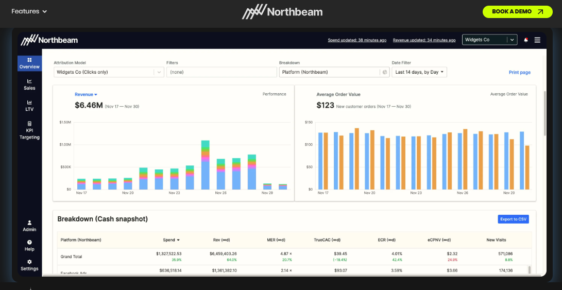This screenshot has height=290, width=562.
Task: Open the Sales chart icon in sidebar
Action: coord(29,81)
